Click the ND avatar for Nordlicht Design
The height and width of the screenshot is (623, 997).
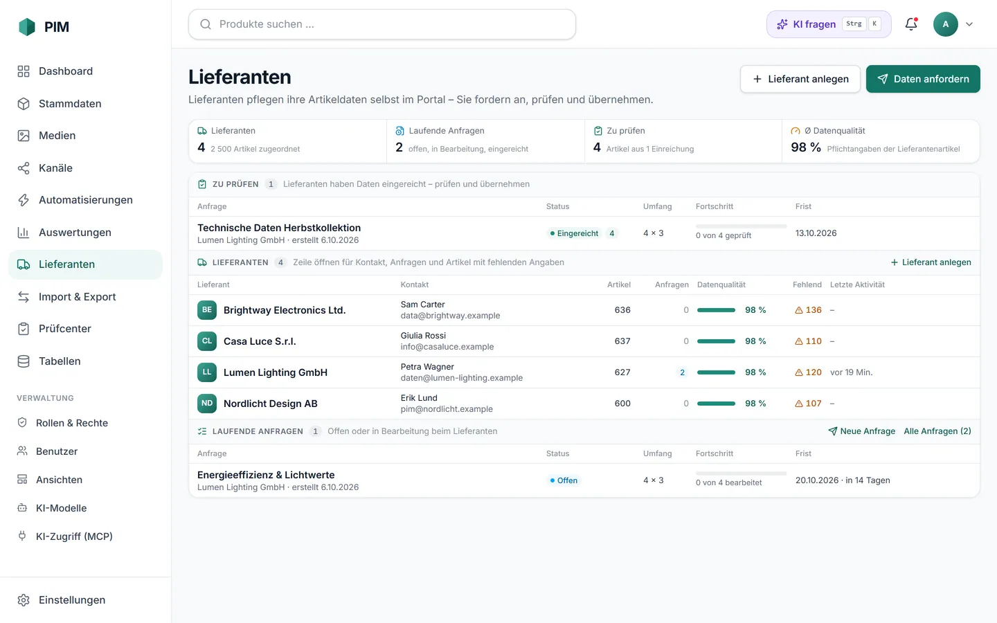[207, 404]
